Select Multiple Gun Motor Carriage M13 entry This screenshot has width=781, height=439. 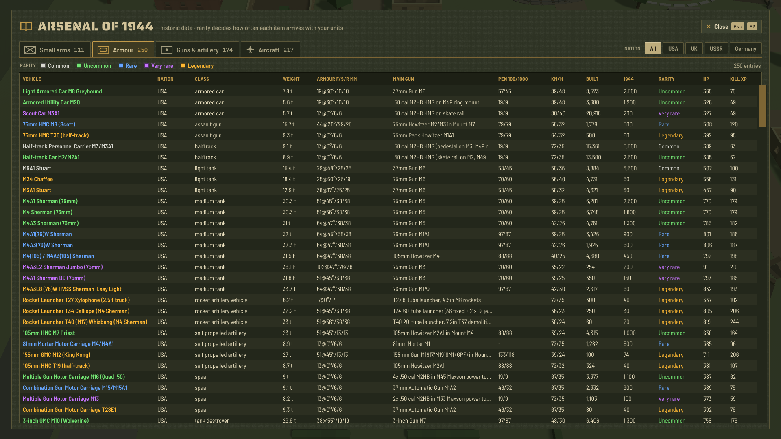388,399
